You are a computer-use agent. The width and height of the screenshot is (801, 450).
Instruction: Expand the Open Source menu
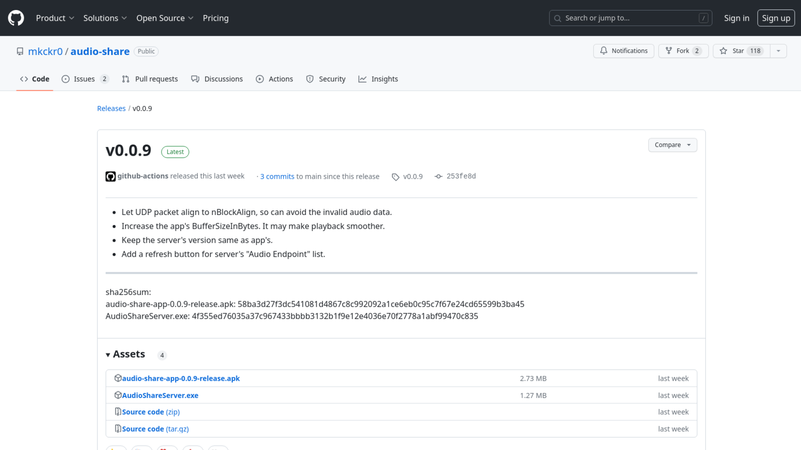click(164, 18)
